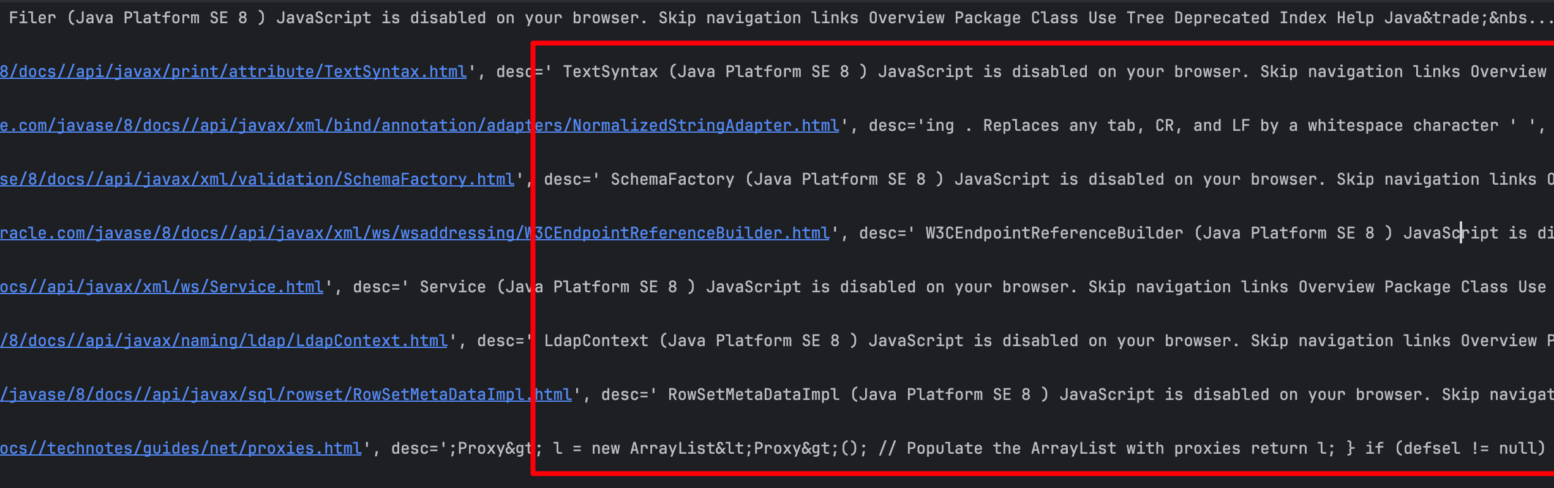
Task: Open the LdapContext.html link
Action: [223, 341]
